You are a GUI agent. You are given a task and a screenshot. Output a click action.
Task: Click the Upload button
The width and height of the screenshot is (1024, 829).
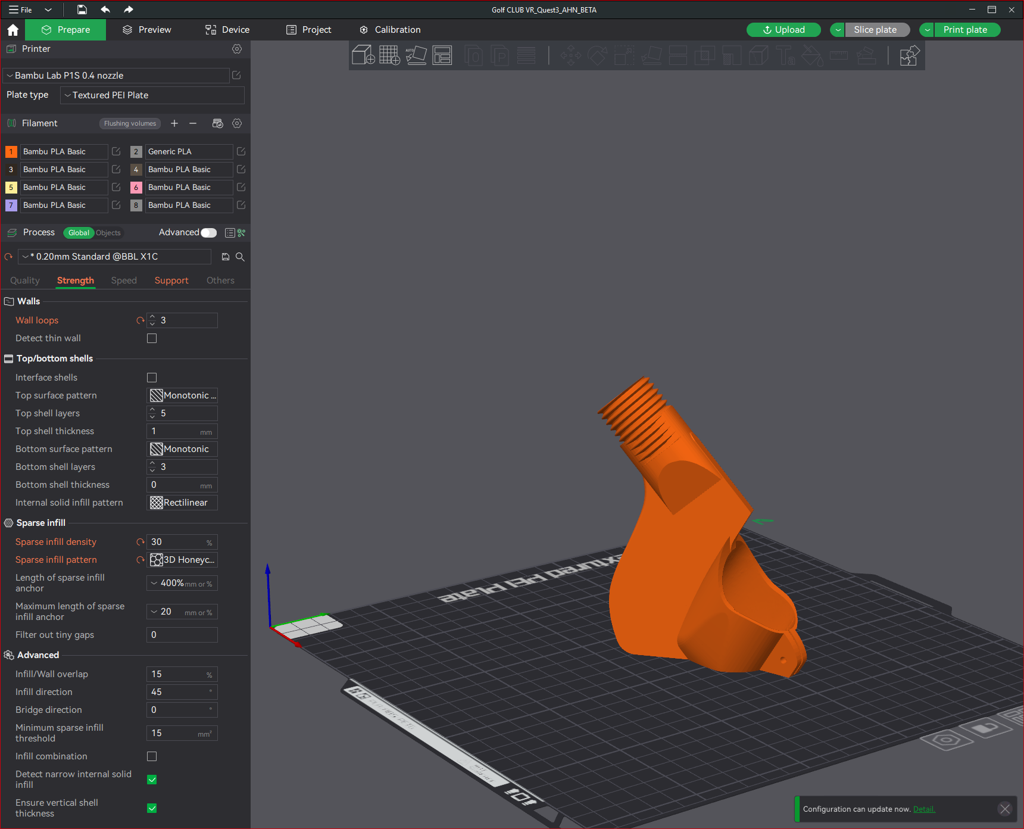(x=783, y=30)
